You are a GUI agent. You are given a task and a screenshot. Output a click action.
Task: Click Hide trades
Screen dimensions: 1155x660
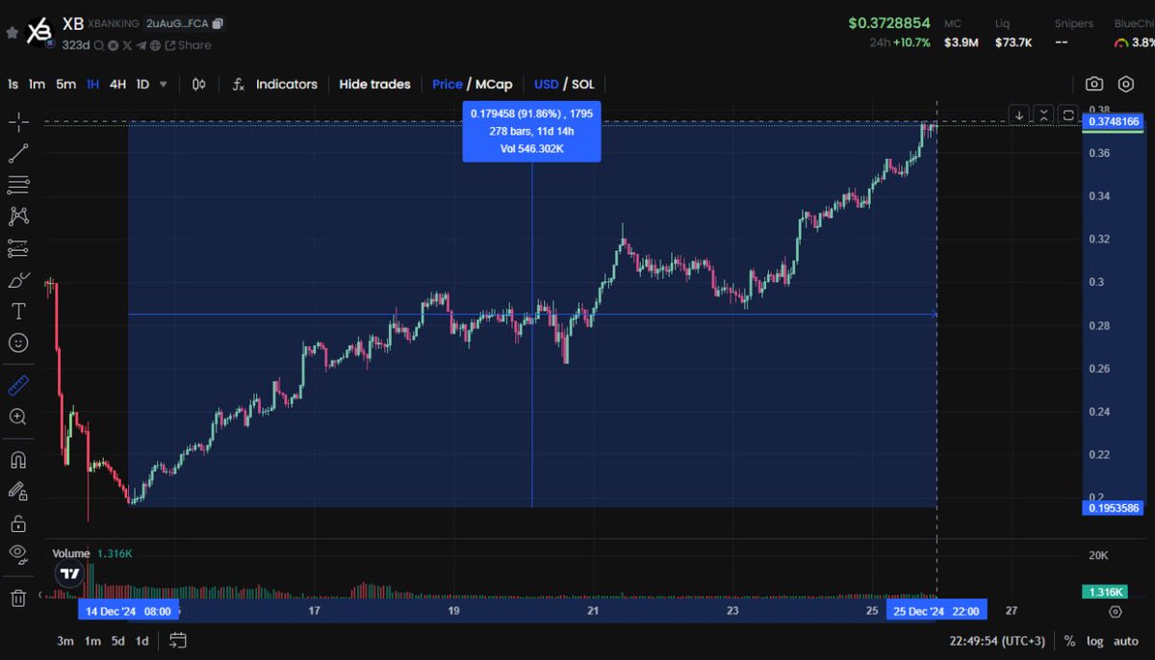374,84
